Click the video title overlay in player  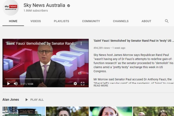point(41,44)
